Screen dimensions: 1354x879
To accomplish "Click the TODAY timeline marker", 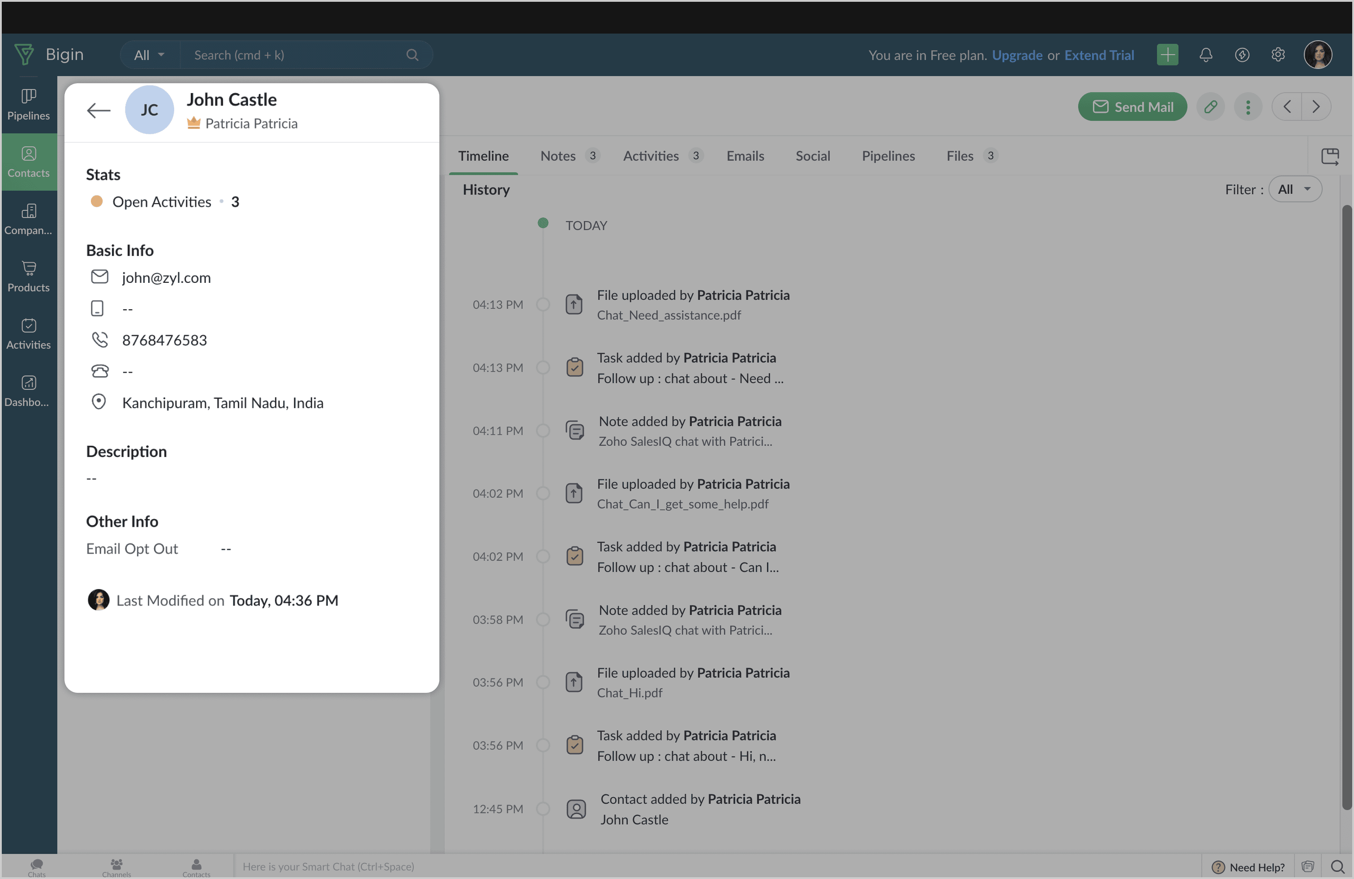I will pos(543,223).
